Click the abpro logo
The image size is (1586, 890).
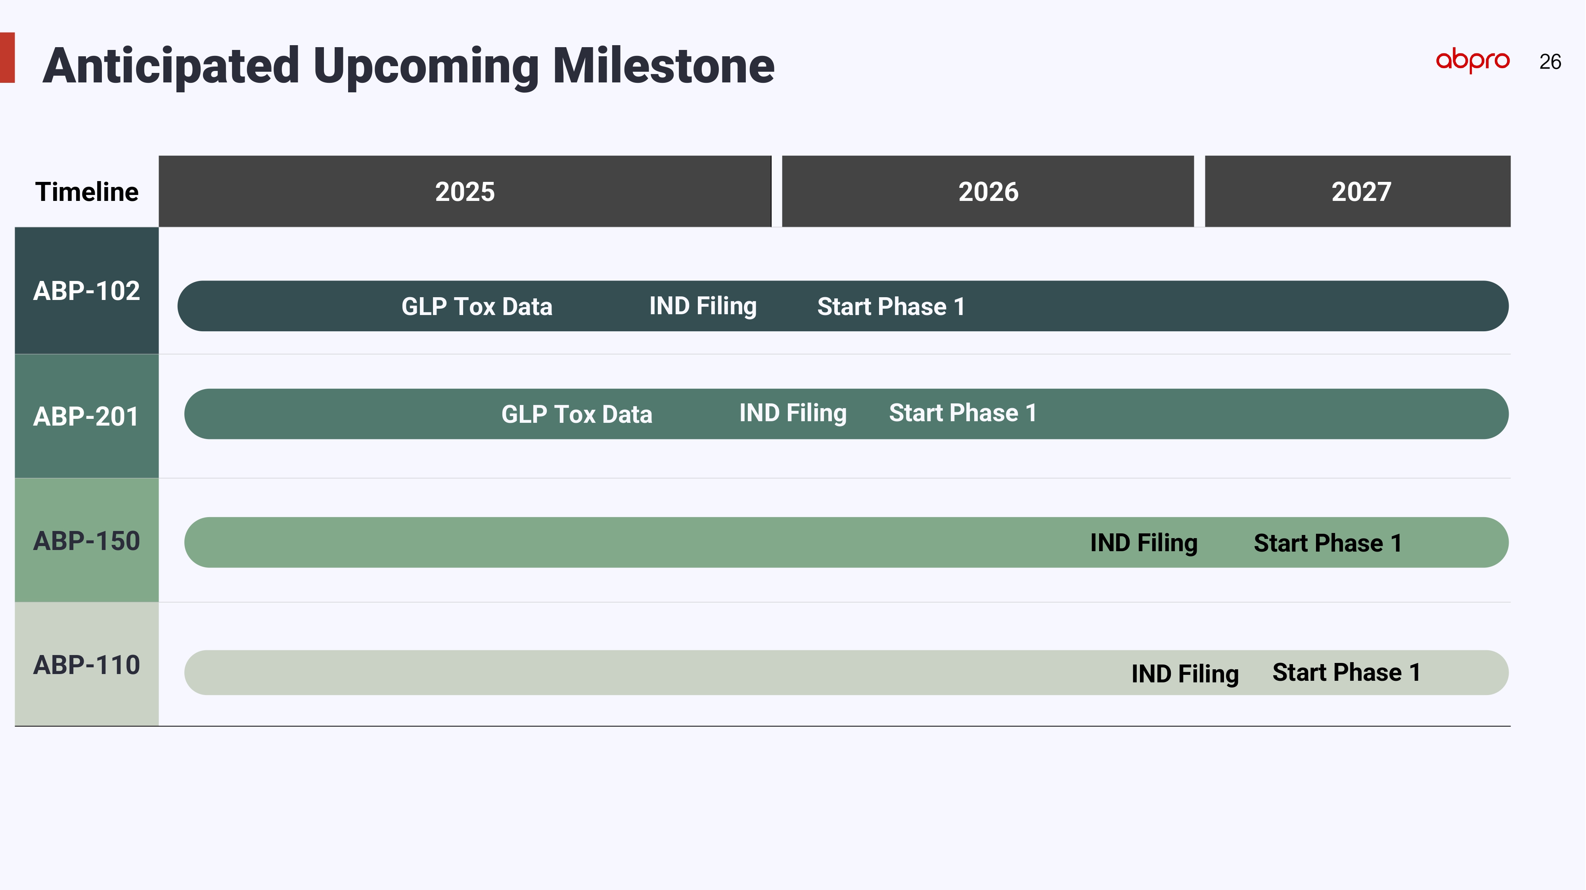pyautogui.click(x=1472, y=60)
